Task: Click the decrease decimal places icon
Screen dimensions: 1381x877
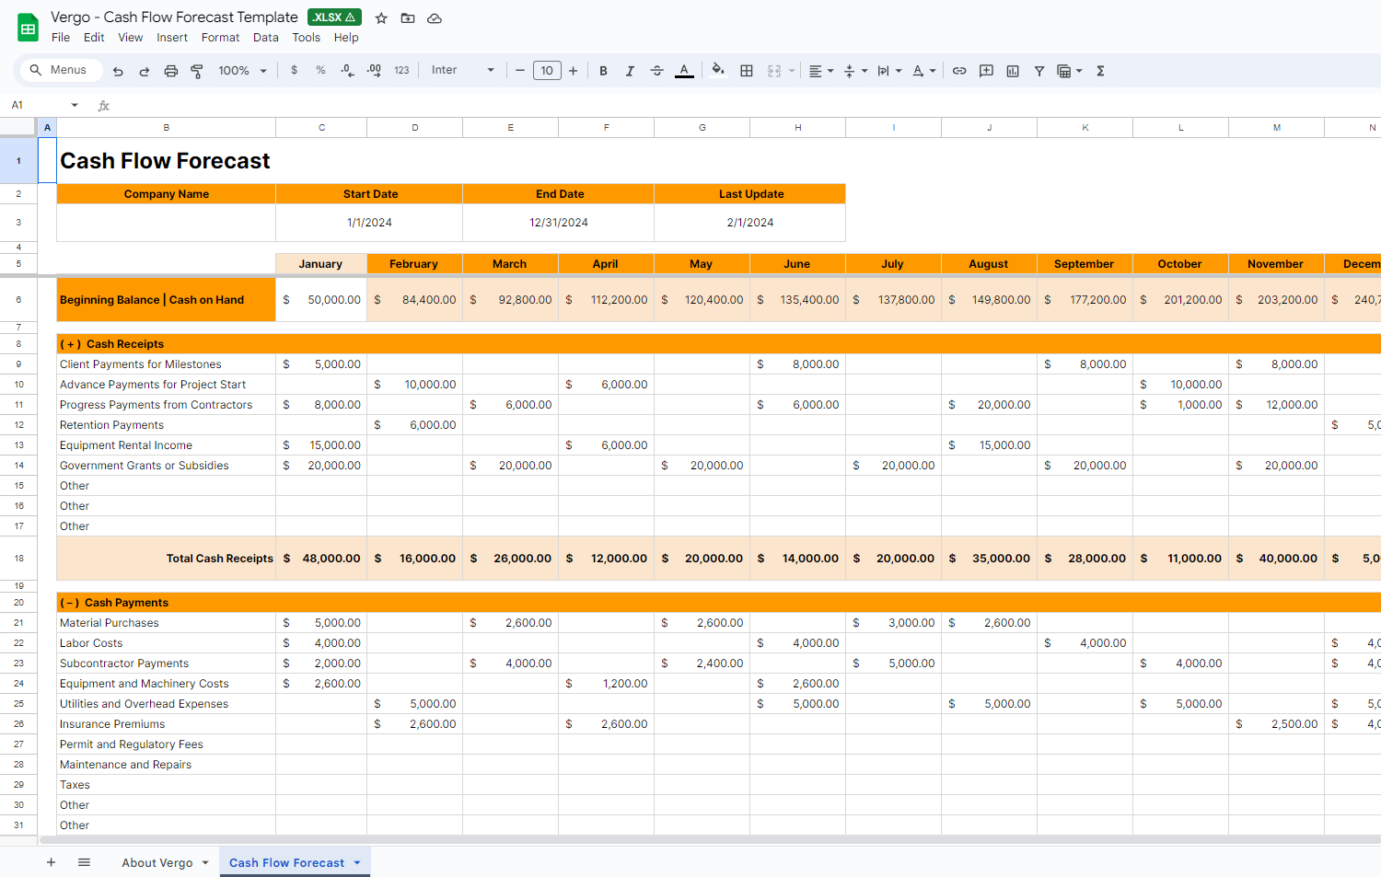Action: [347, 70]
